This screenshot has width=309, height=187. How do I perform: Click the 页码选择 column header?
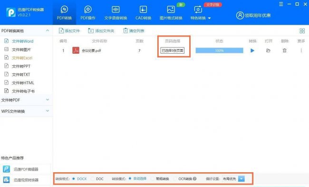point(173,41)
